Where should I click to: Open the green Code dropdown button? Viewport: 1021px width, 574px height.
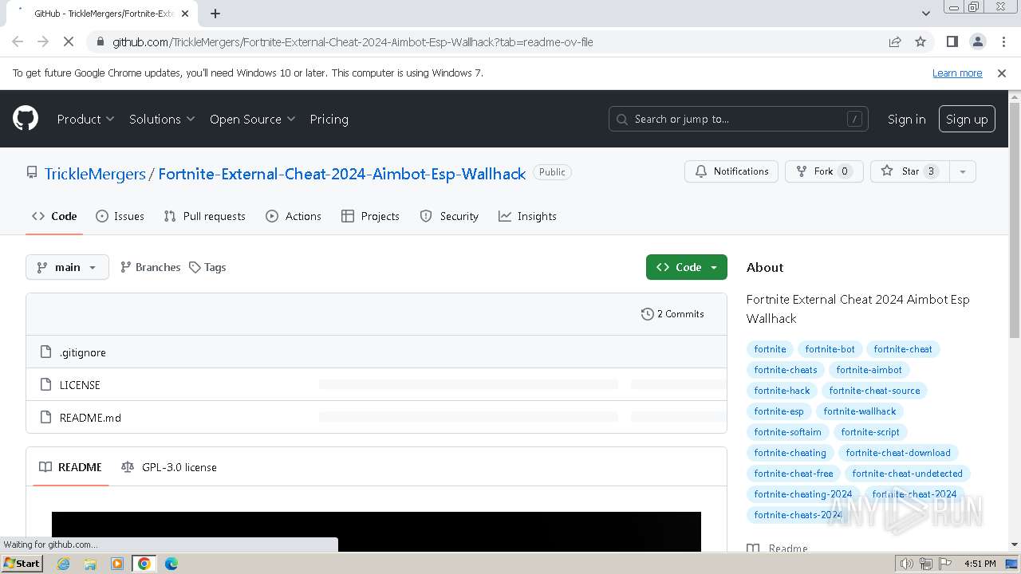tap(687, 267)
